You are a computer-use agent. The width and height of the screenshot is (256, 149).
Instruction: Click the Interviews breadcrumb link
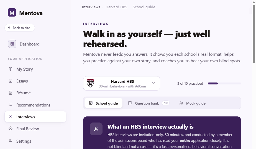(x=91, y=7)
